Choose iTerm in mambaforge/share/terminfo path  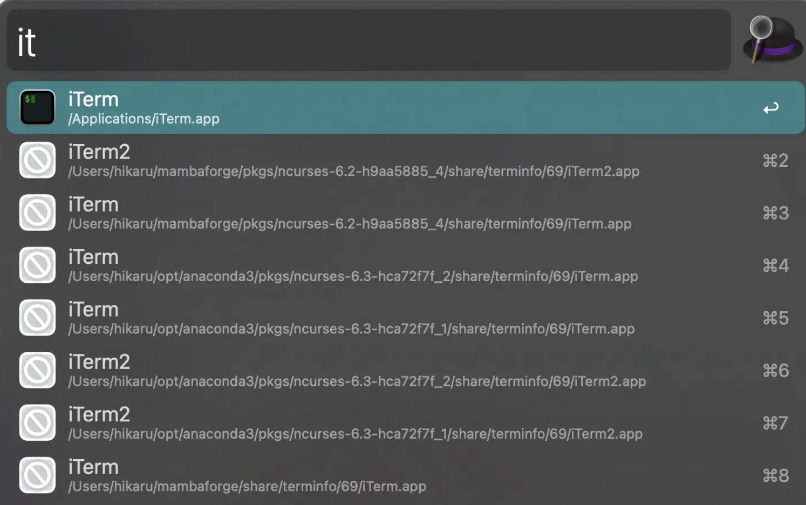[x=405, y=475]
